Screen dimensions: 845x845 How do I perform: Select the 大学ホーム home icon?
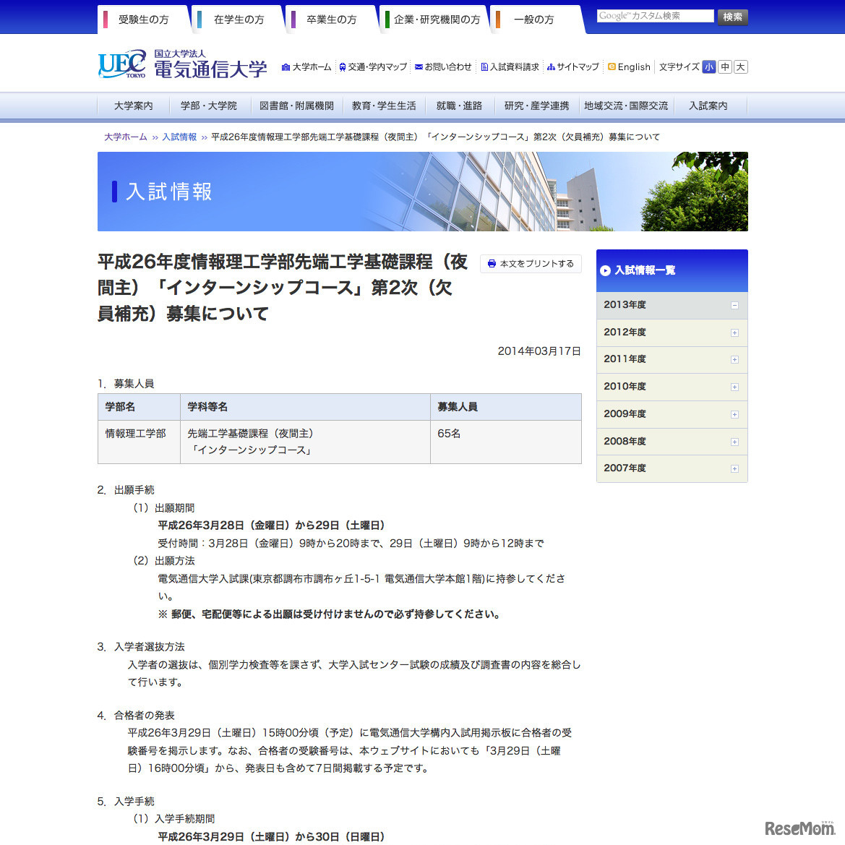coord(288,67)
